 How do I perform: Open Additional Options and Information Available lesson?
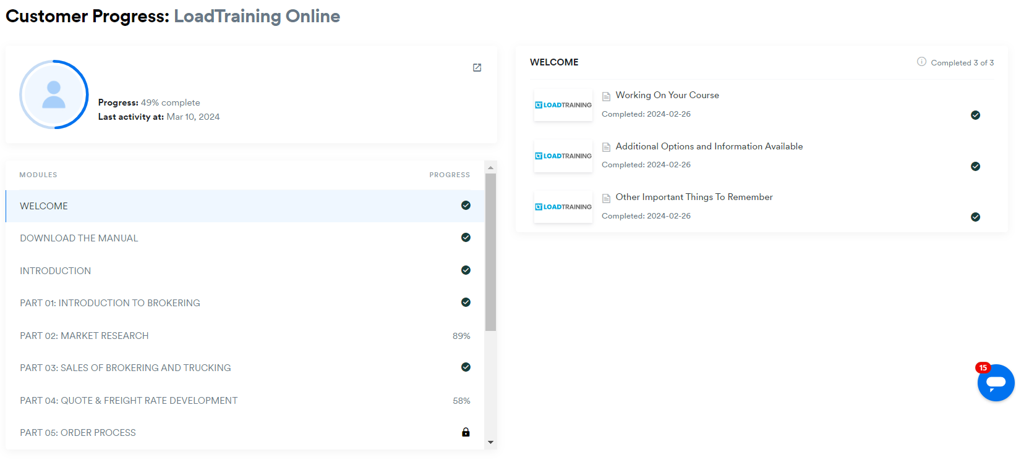pyautogui.click(x=709, y=146)
